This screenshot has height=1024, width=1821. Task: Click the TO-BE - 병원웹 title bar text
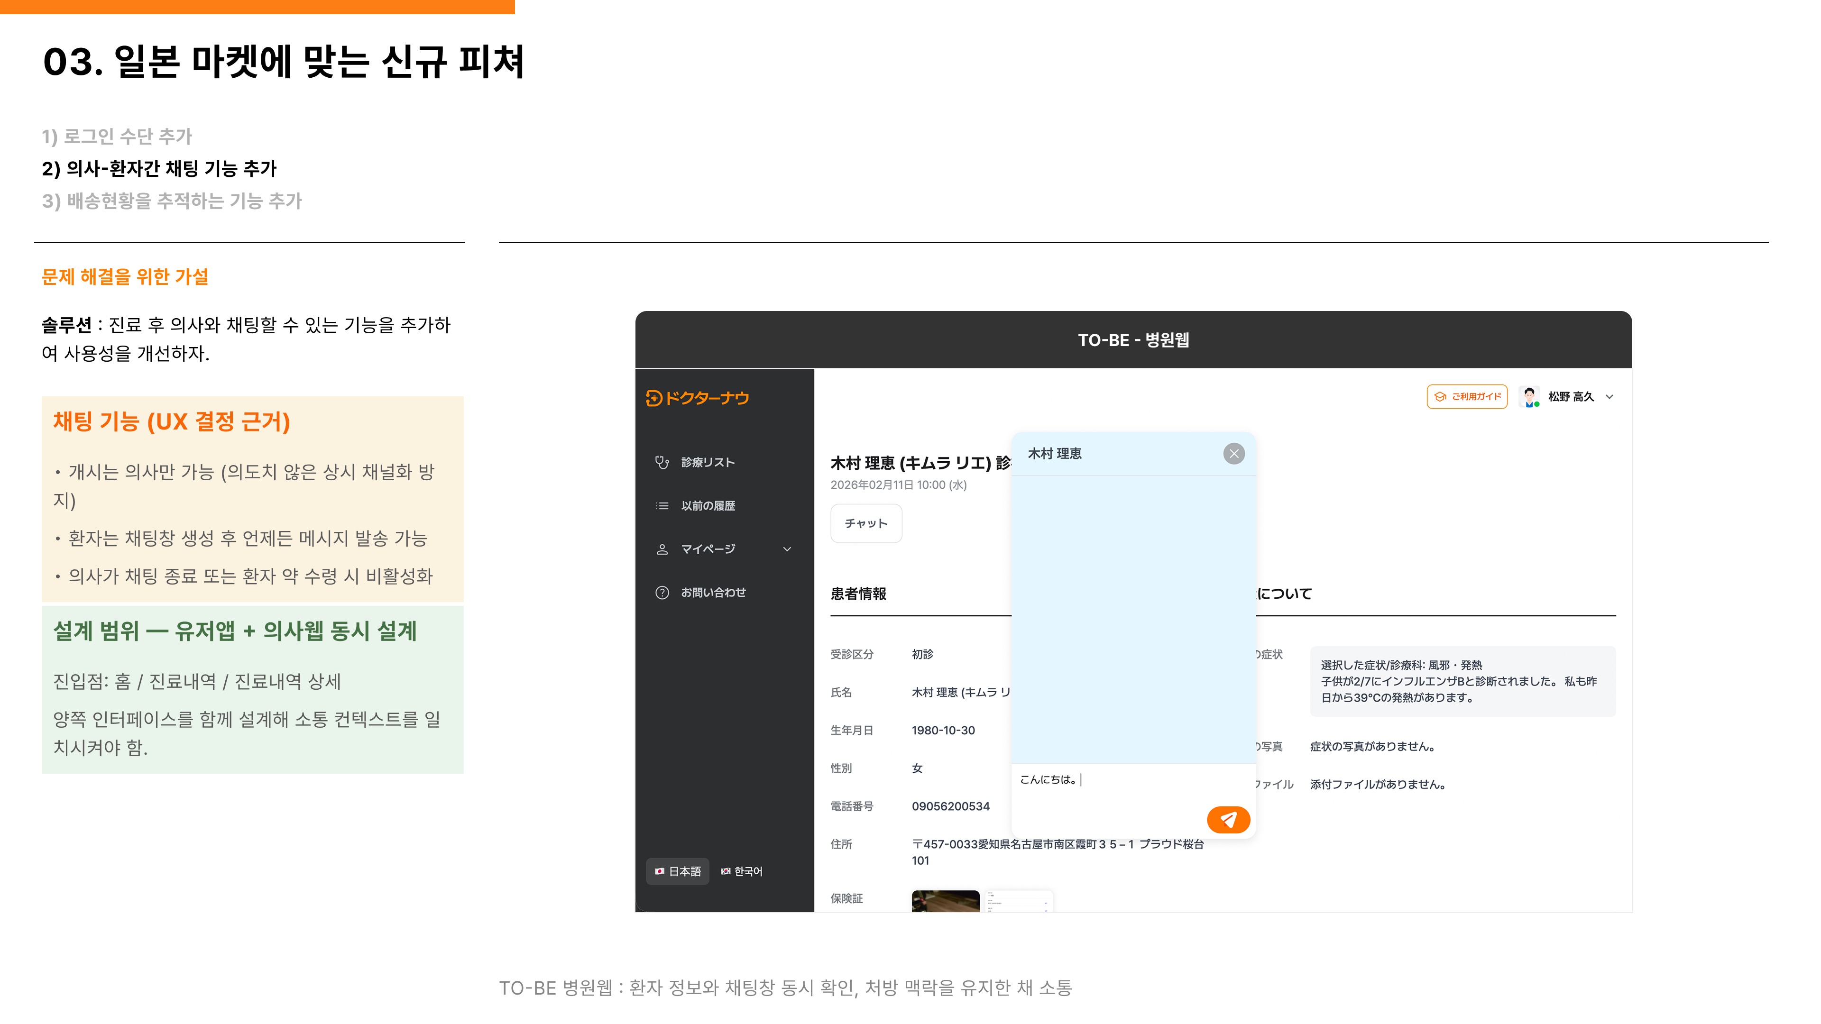click(1133, 340)
